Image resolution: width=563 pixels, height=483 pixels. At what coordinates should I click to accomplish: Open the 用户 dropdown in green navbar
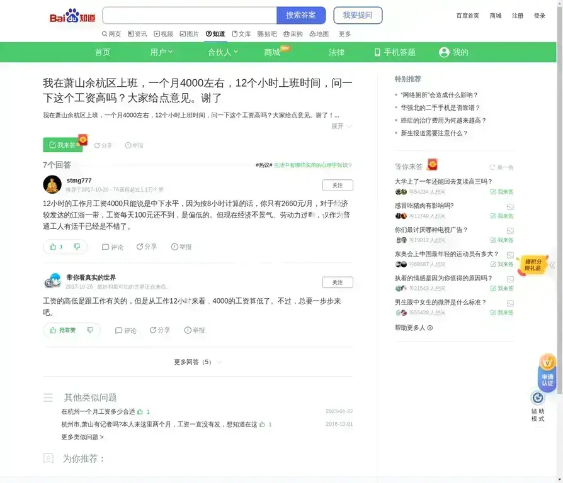click(x=161, y=52)
